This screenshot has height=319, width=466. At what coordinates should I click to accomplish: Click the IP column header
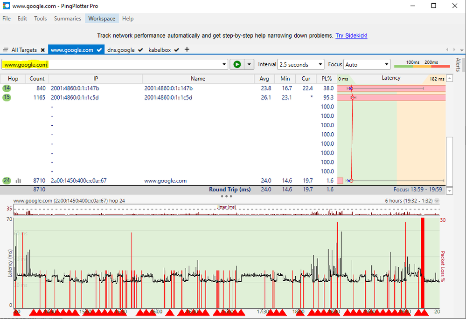coord(96,79)
